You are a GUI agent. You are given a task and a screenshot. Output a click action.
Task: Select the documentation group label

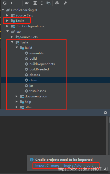coord(36,96)
